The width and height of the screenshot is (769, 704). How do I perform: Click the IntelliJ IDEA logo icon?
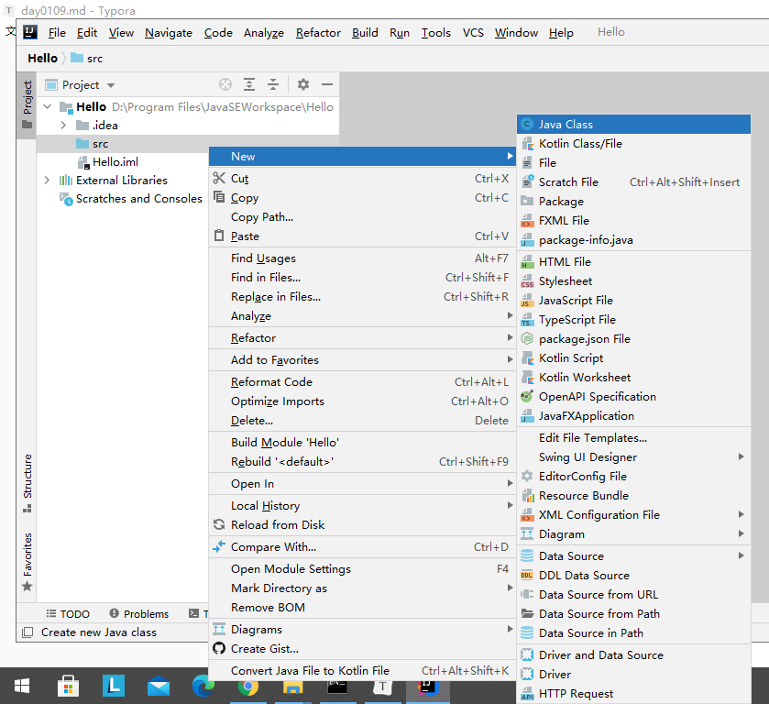[30, 32]
